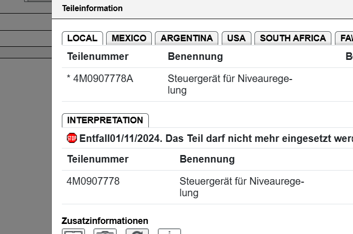The image size is (353, 234).
Task: Click the Teilenummer header in LOCAL table
Action: pyautogui.click(x=98, y=57)
